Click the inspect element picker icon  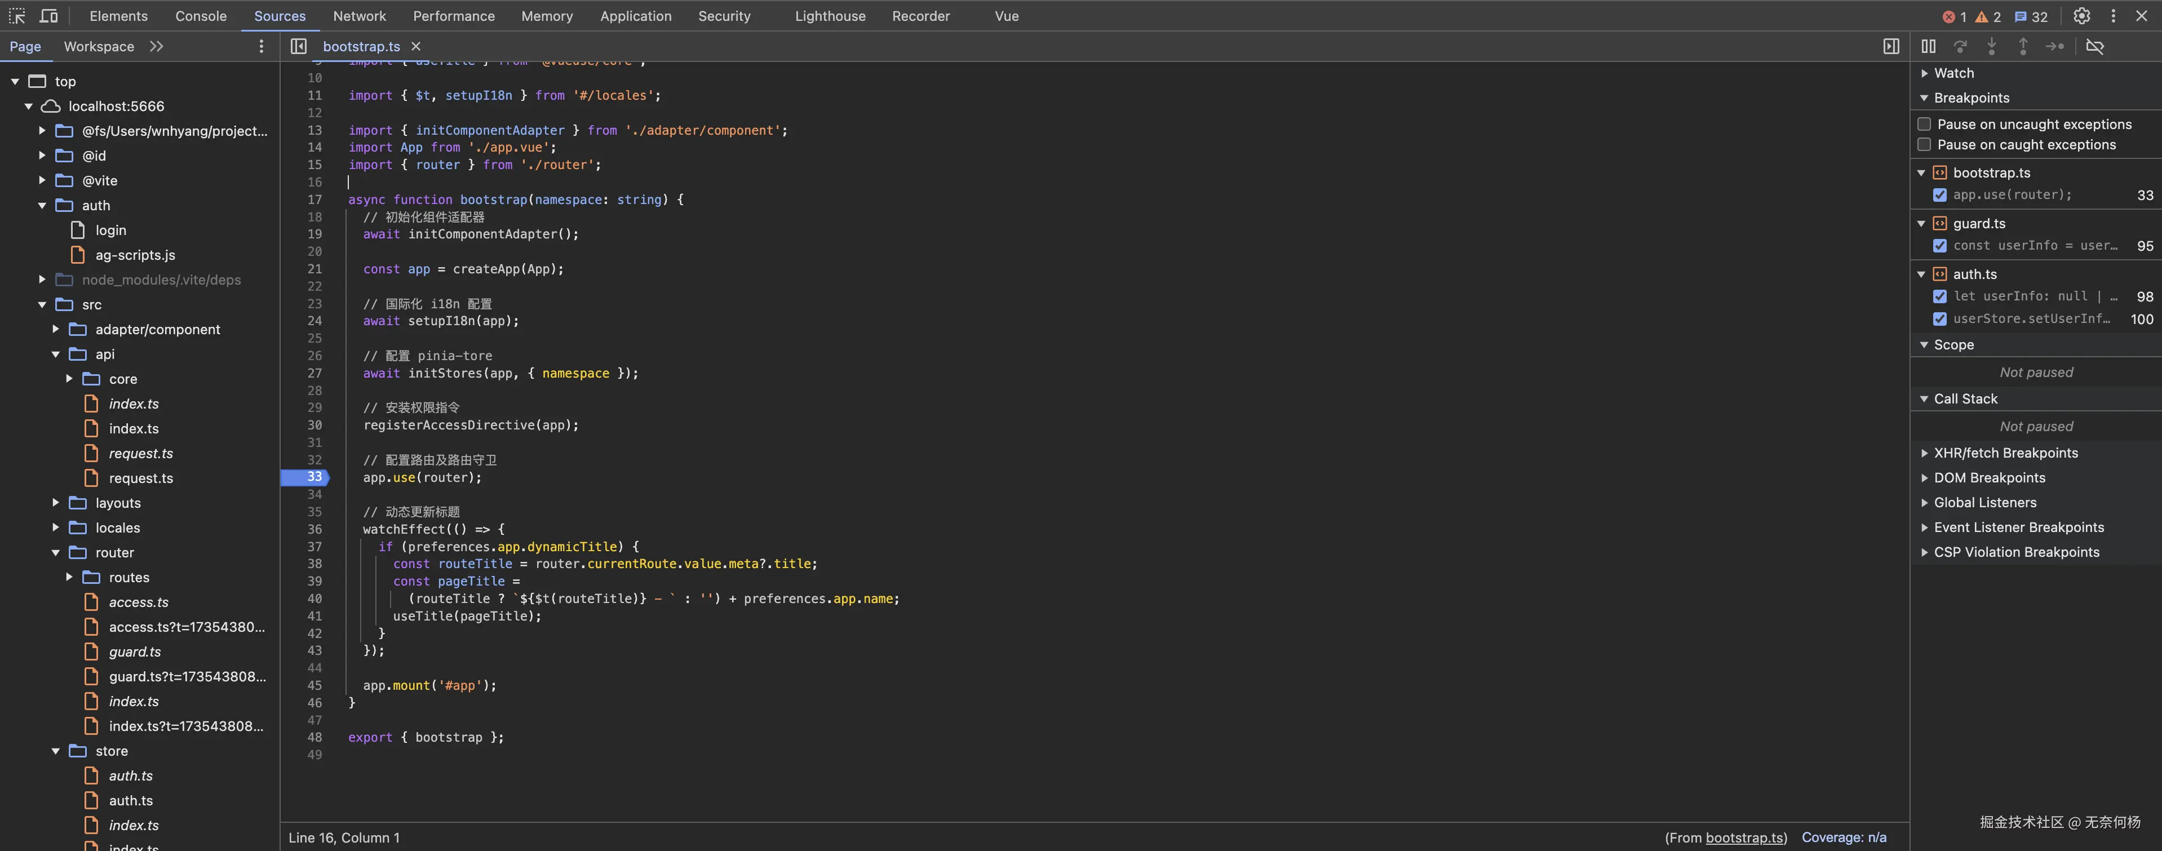pyautogui.click(x=17, y=16)
